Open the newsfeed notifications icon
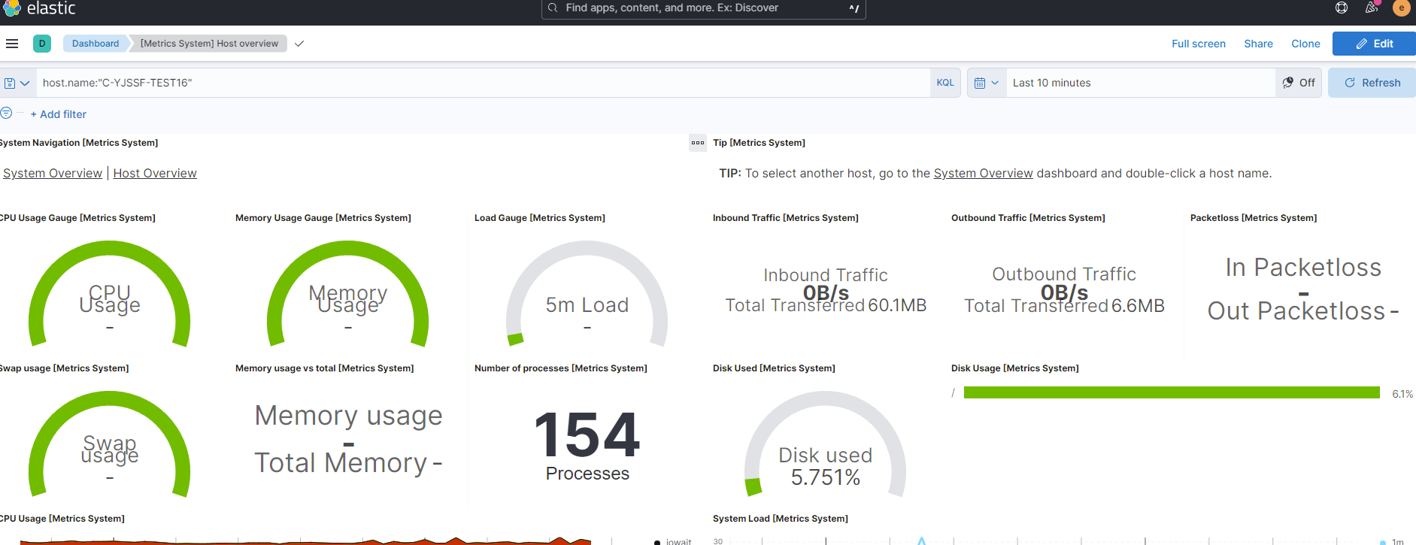 pos(1372,8)
